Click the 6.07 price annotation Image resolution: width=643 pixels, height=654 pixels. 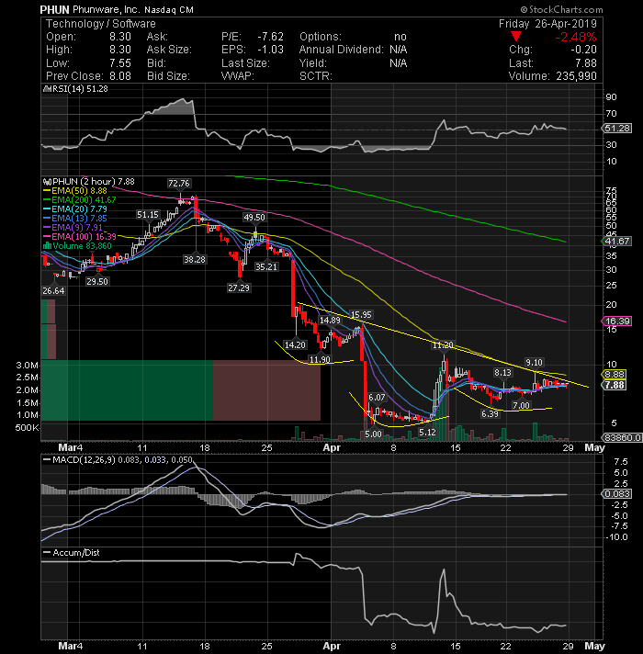coord(377,398)
